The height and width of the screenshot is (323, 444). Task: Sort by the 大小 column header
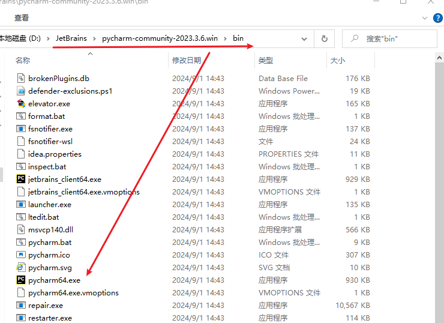click(x=338, y=61)
